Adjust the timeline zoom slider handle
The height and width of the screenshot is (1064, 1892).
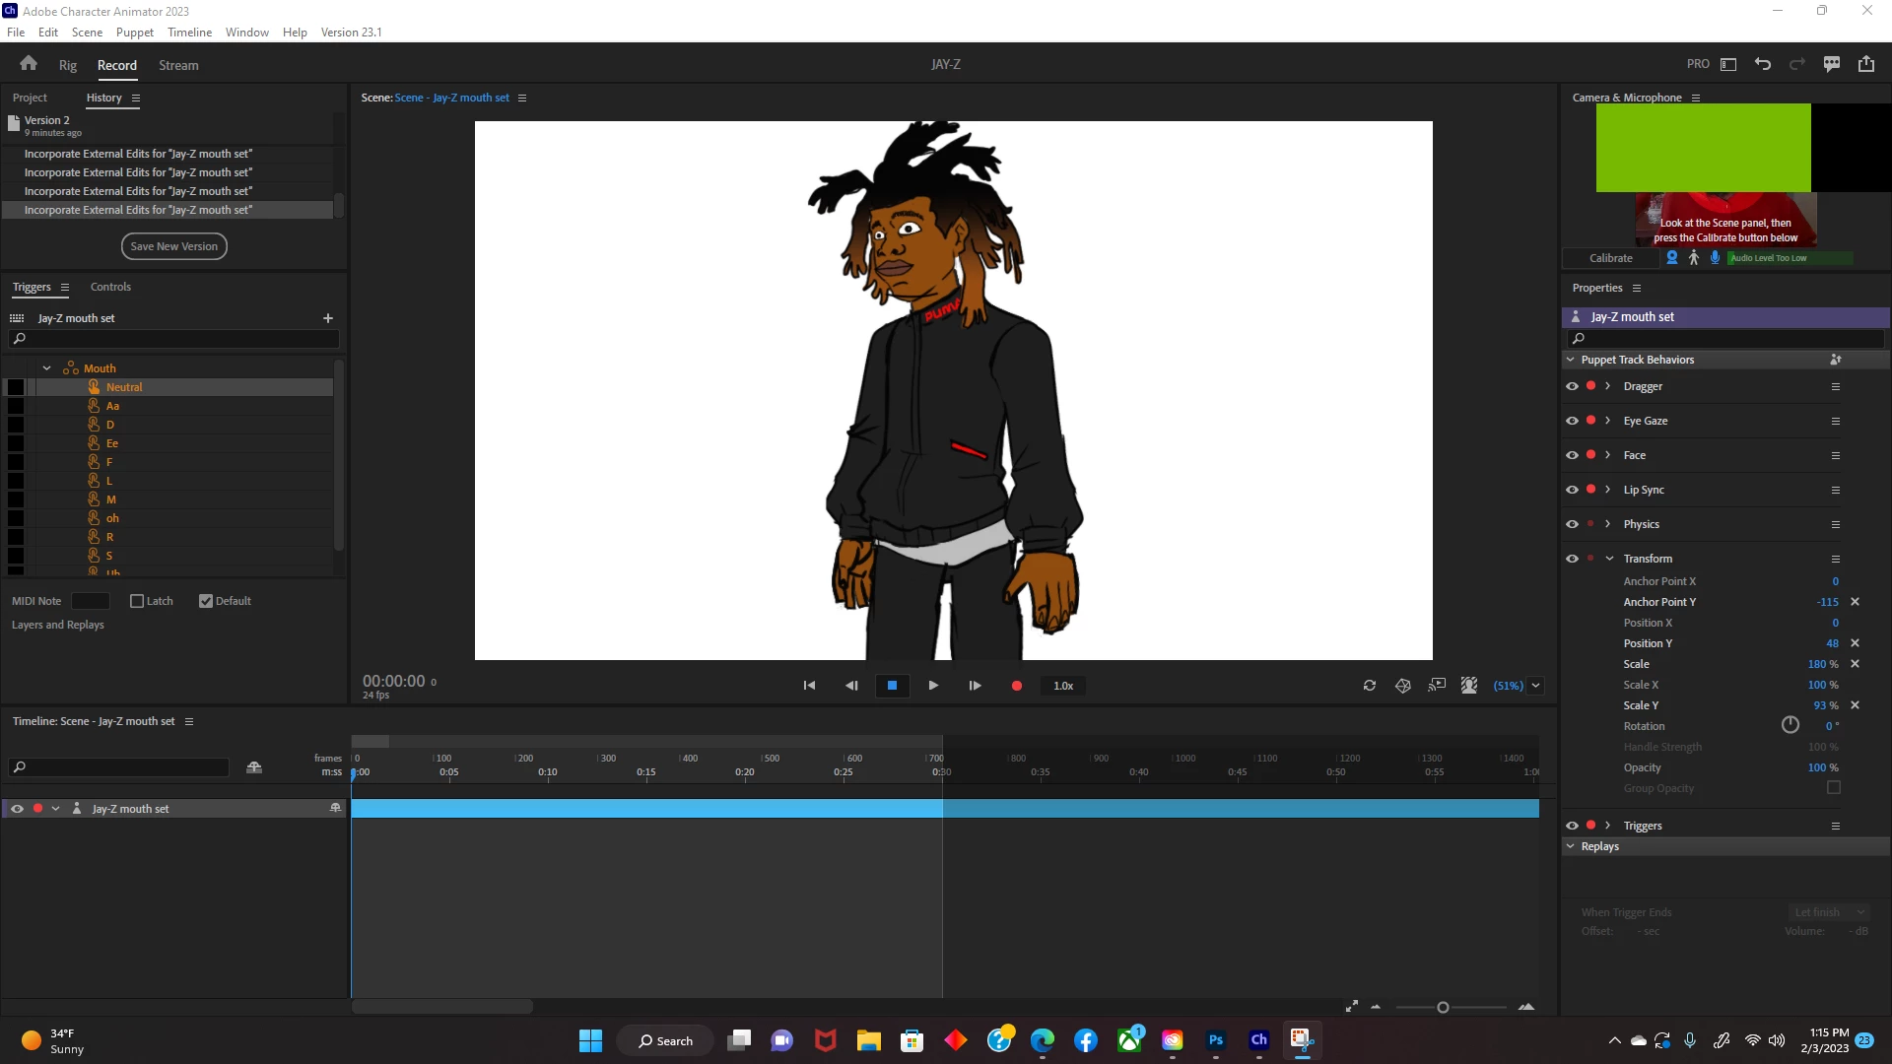coord(1443,1007)
